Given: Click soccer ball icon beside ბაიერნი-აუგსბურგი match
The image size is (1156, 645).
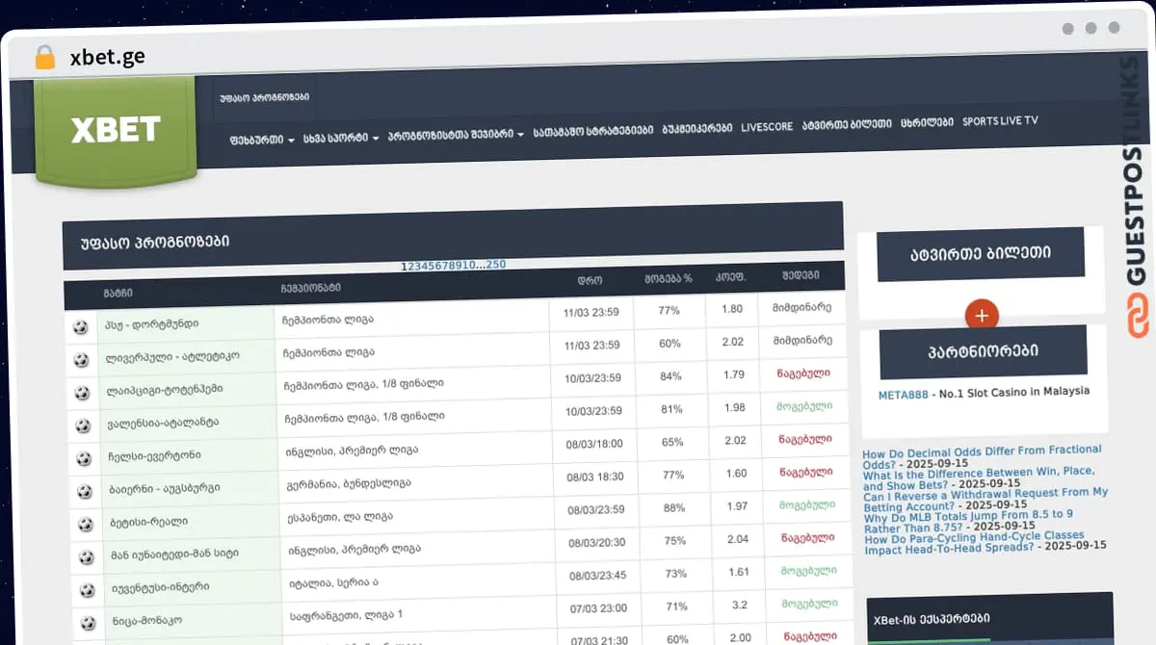Looking at the screenshot, I should click(x=87, y=489).
